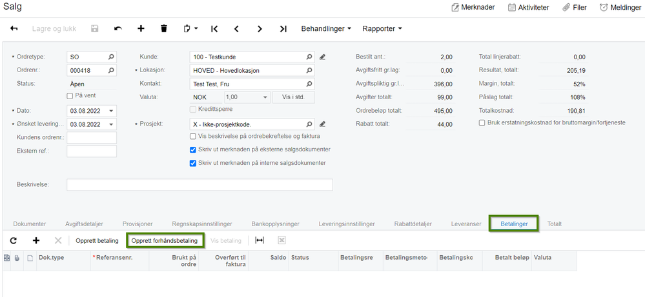Fit columns with the width arrows icon

(x=260, y=241)
